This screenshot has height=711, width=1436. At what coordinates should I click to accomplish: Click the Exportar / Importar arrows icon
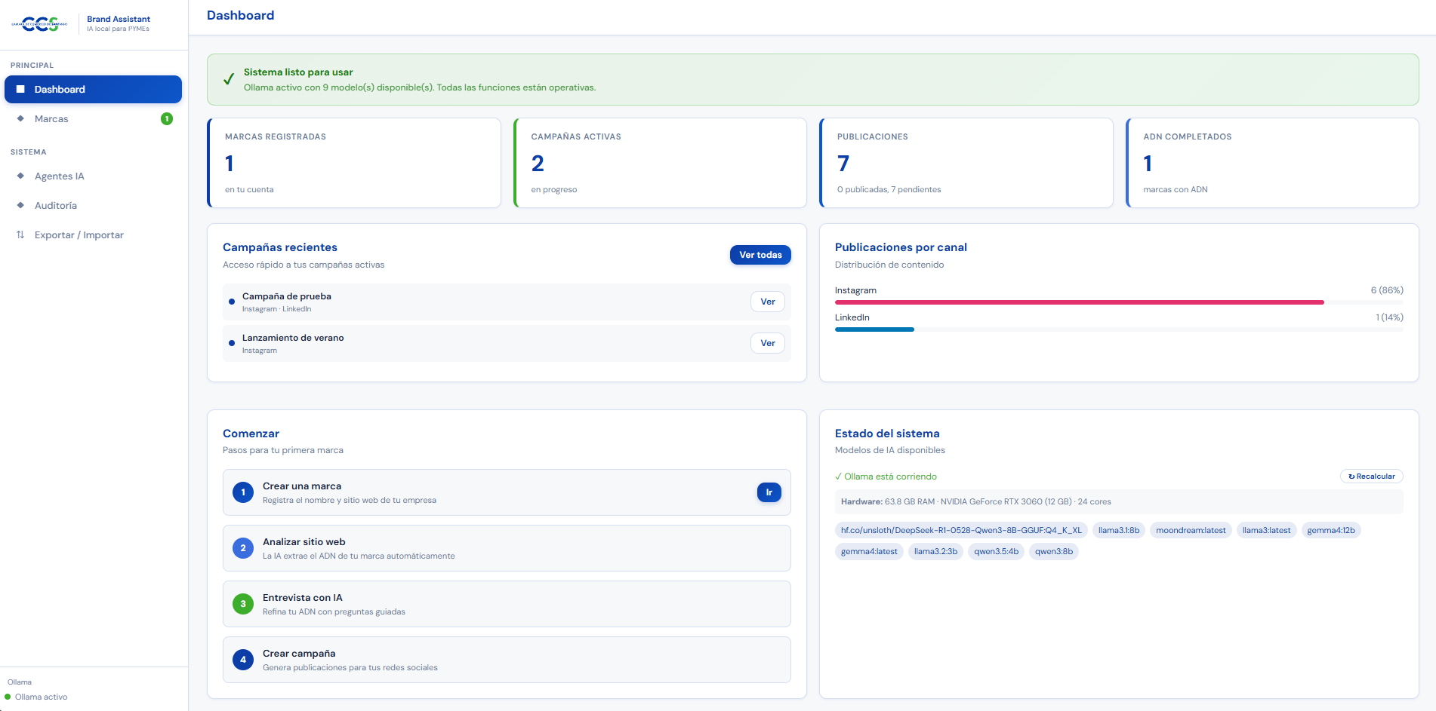point(20,234)
